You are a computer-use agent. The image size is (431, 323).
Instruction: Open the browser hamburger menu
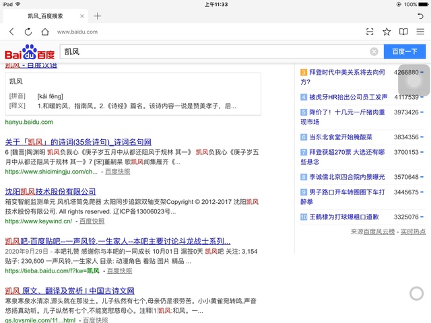(x=420, y=32)
